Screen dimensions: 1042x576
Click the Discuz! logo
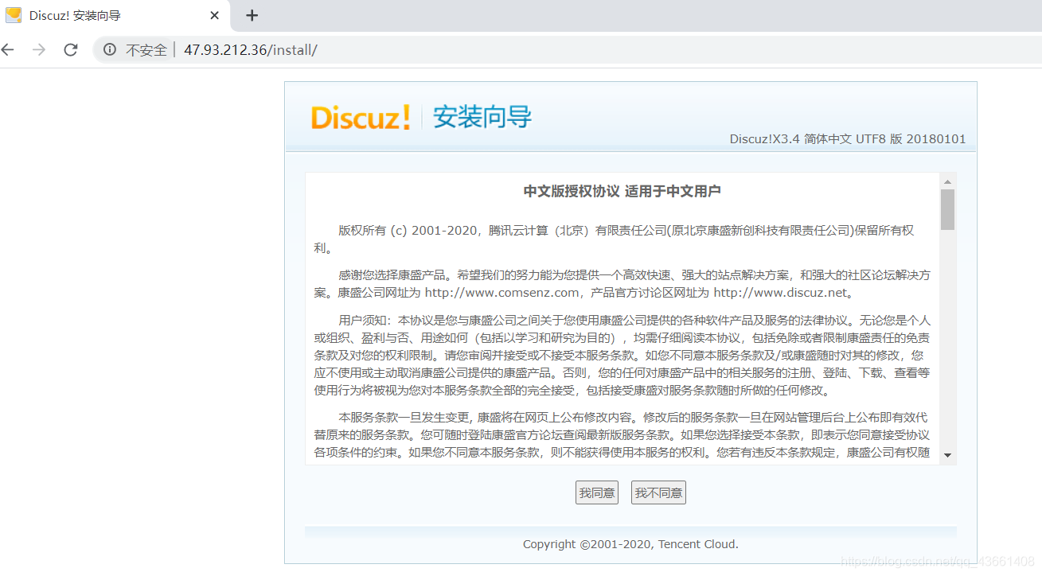361,117
